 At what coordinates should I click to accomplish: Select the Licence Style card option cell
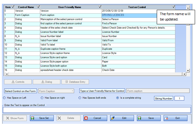pyautogui.click(x=71, y=57)
